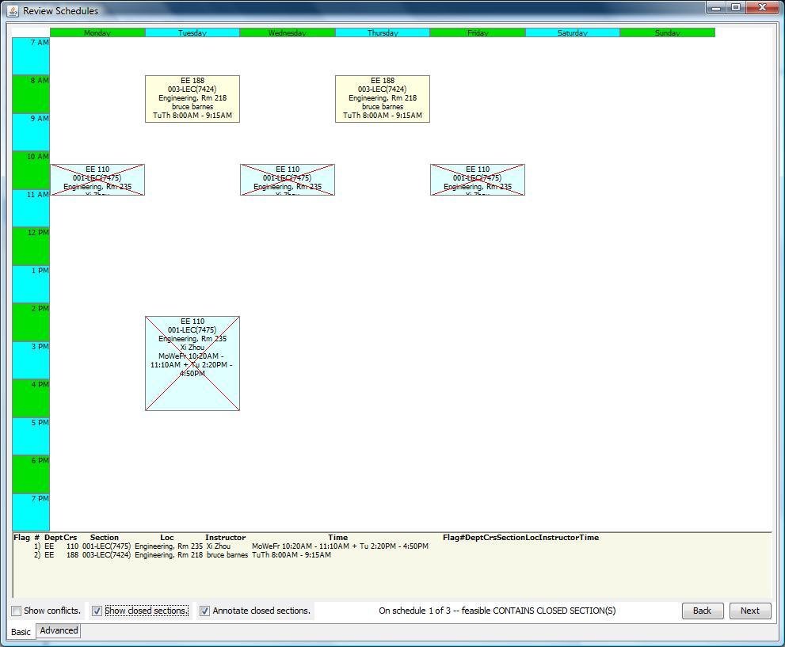
Task: Click Thursday's EE 188 lecture block
Action: (x=383, y=98)
